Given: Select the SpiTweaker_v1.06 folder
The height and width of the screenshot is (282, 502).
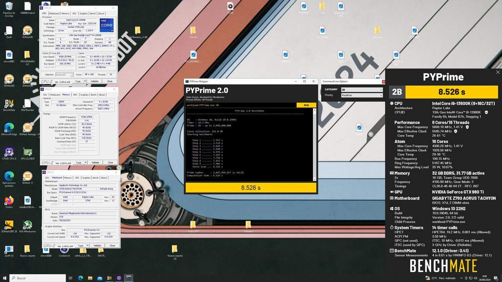Looking at the screenshot, I should click(138, 33).
